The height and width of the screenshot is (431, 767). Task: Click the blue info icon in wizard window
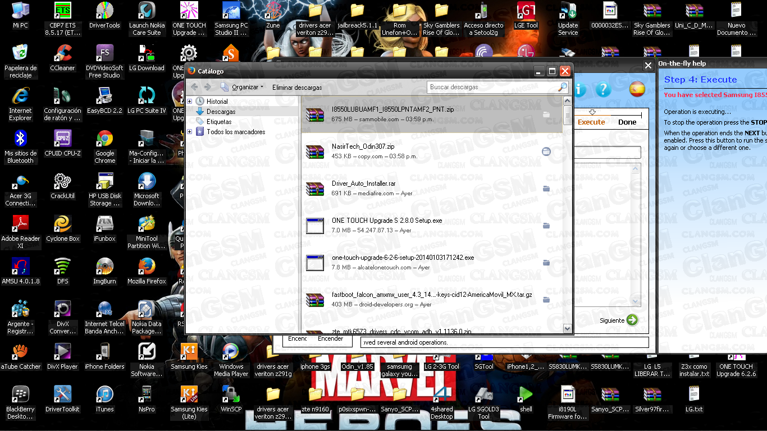[579, 89]
